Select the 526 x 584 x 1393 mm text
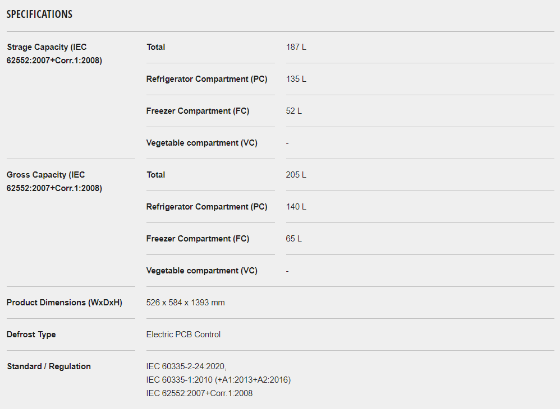The height and width of the screenshot is (409, 560). 185,303
